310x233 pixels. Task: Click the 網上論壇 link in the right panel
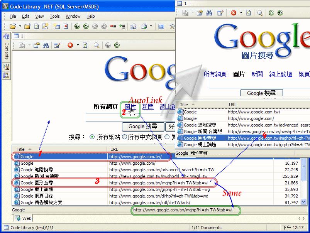pos(281,74)
